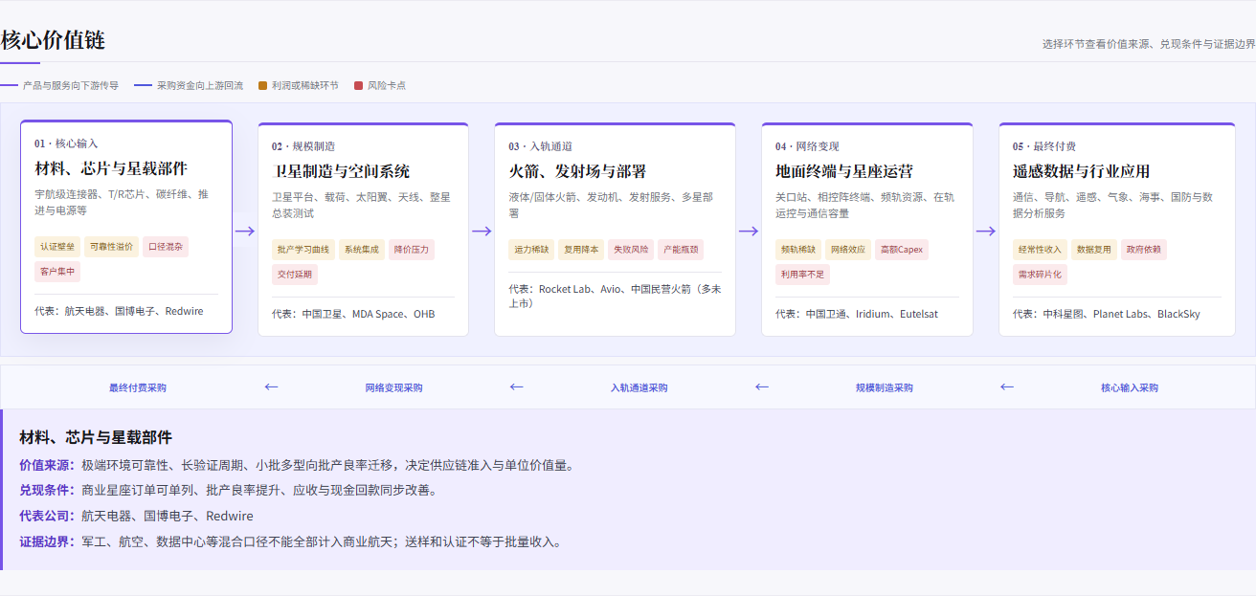Viewport: 1256px width, 596px height.
Task: Click the 规模制造采购 reverse-flow label
Action: (885, 387)
